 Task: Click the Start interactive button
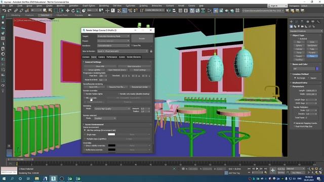(134, 66)
